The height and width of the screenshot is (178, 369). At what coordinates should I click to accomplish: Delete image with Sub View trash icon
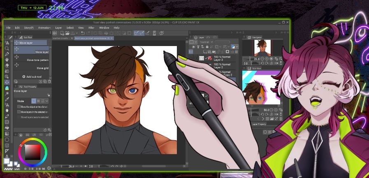point(281,119)
